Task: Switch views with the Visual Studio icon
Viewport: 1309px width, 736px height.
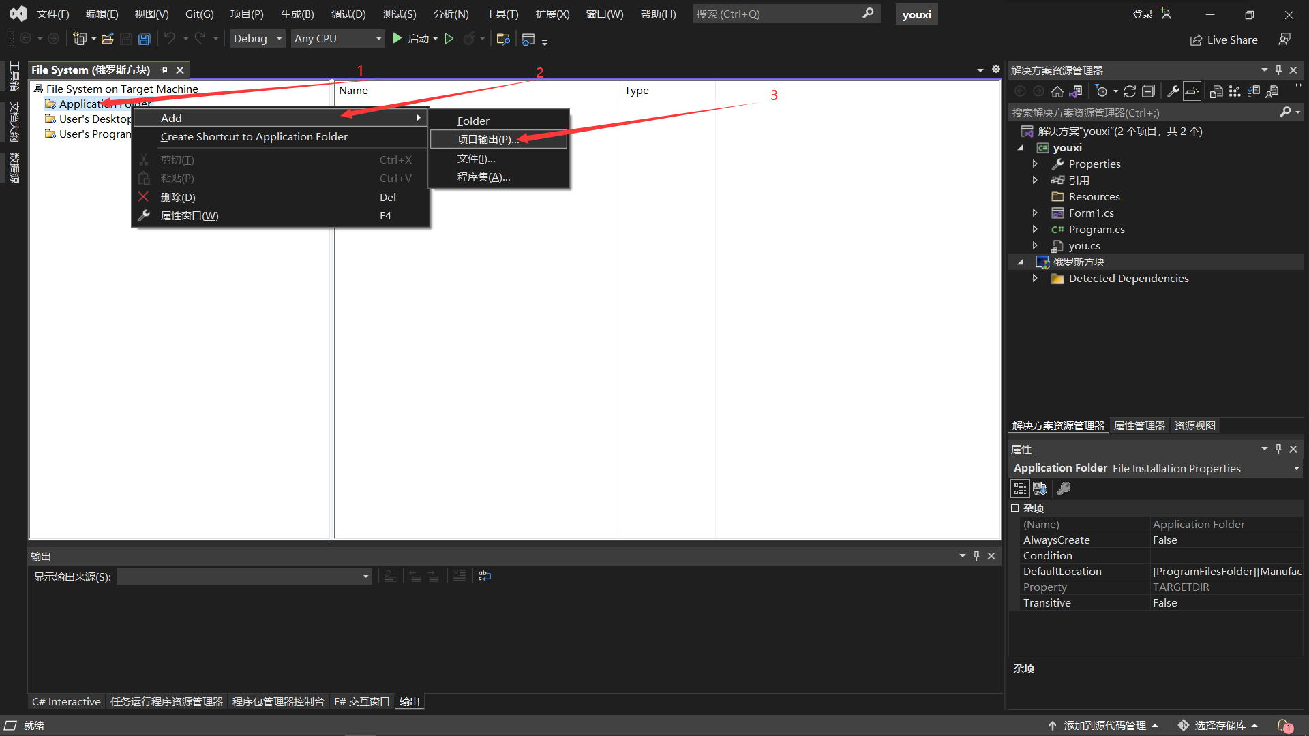Action: click(1076, 91)
